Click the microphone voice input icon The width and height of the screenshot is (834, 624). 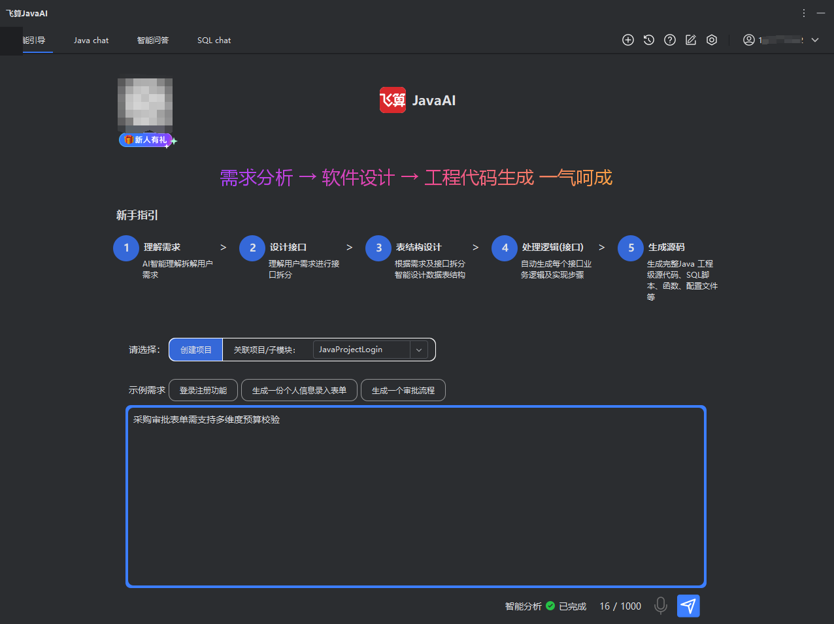coord(661,606)
